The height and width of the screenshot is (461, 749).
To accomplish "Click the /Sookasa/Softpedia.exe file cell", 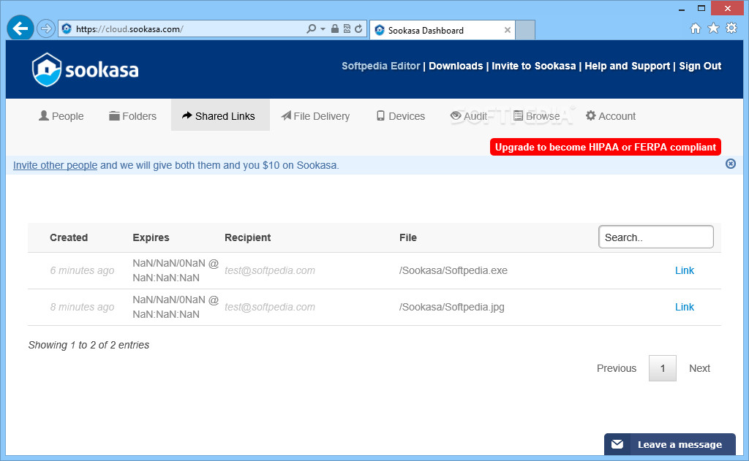I will point(453,270).
